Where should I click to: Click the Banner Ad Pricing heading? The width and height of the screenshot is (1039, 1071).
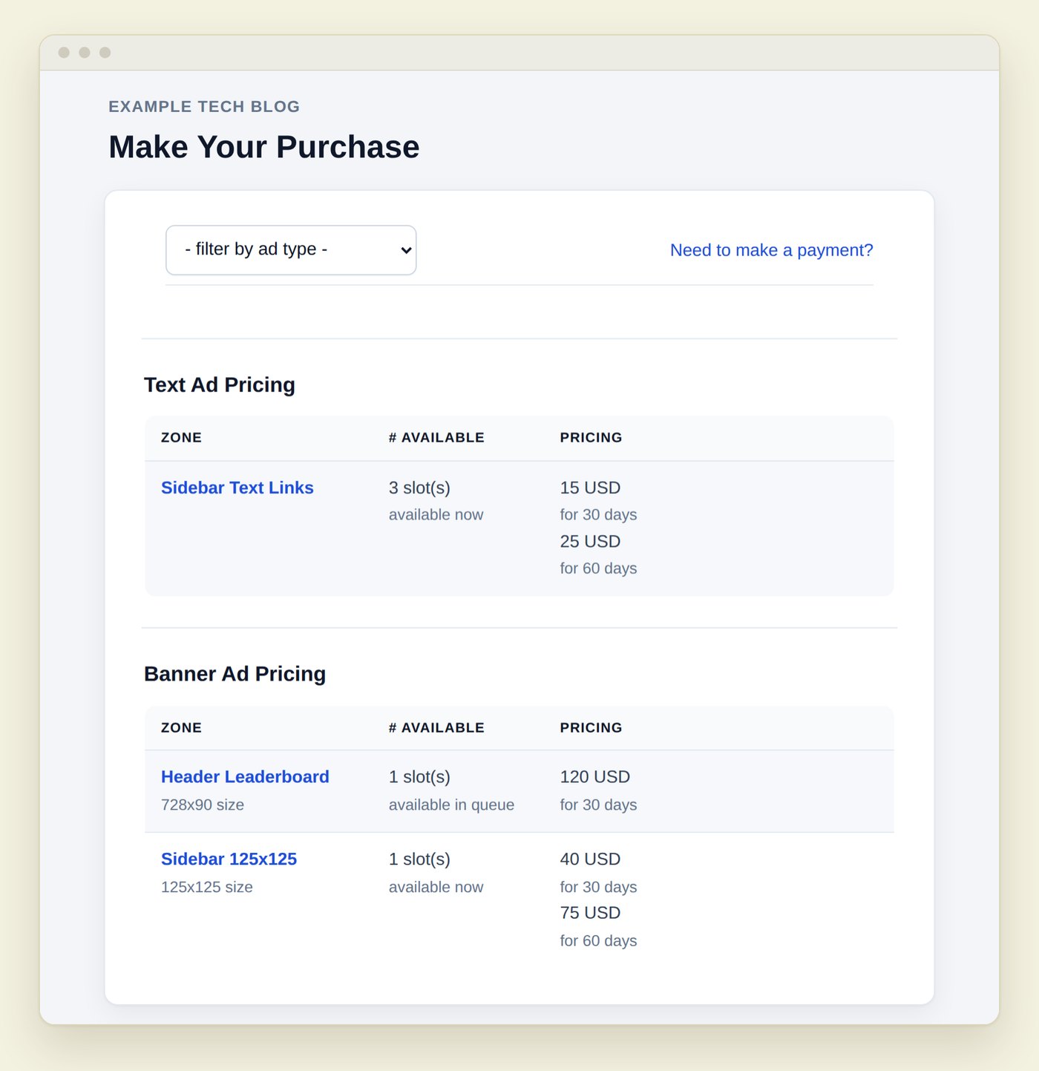click(x=235, y=674)
